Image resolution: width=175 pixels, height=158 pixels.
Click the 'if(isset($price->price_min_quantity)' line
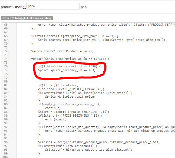tap(107, 127)
